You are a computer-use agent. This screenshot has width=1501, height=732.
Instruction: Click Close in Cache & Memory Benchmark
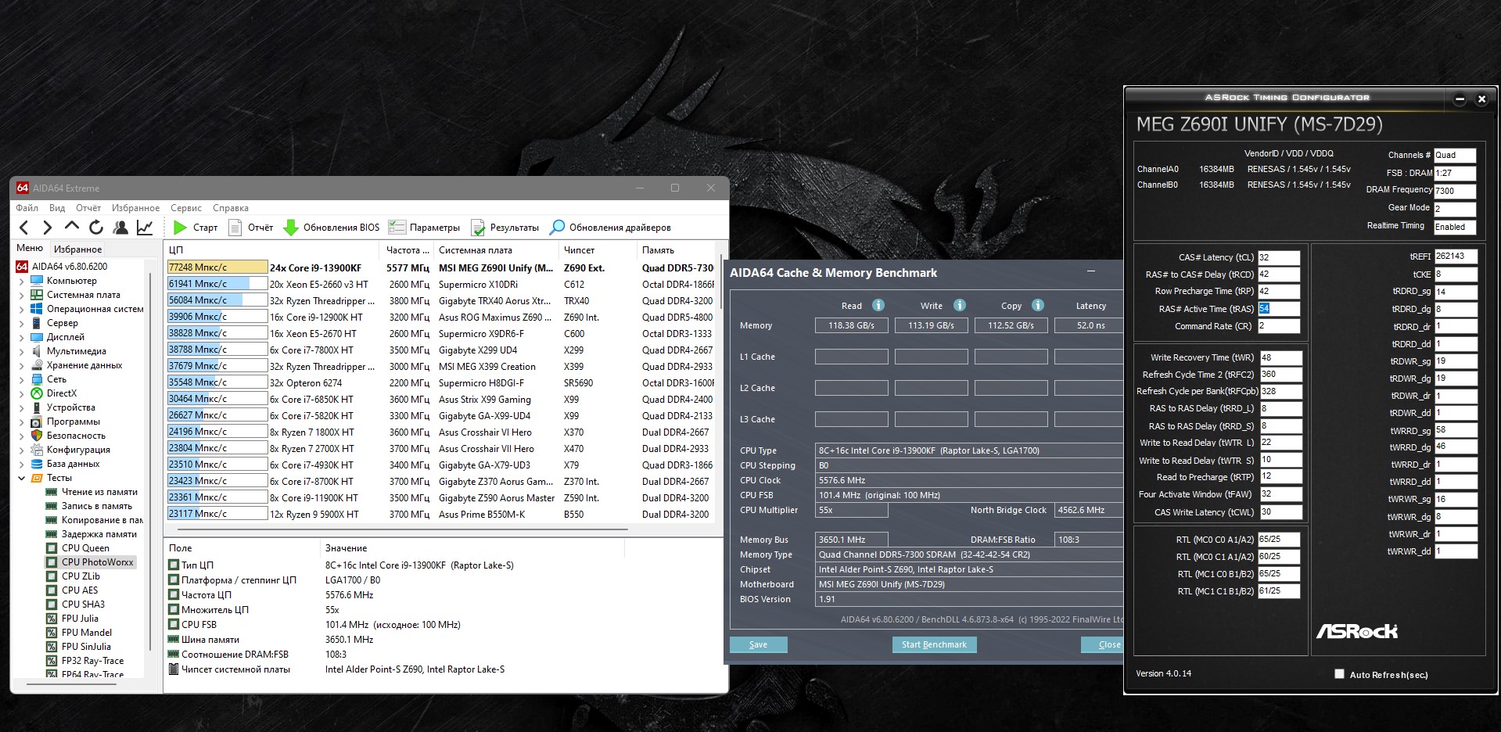coord(1102,644)
